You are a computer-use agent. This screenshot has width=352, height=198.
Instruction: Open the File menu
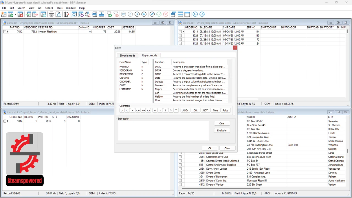(4, 8)
